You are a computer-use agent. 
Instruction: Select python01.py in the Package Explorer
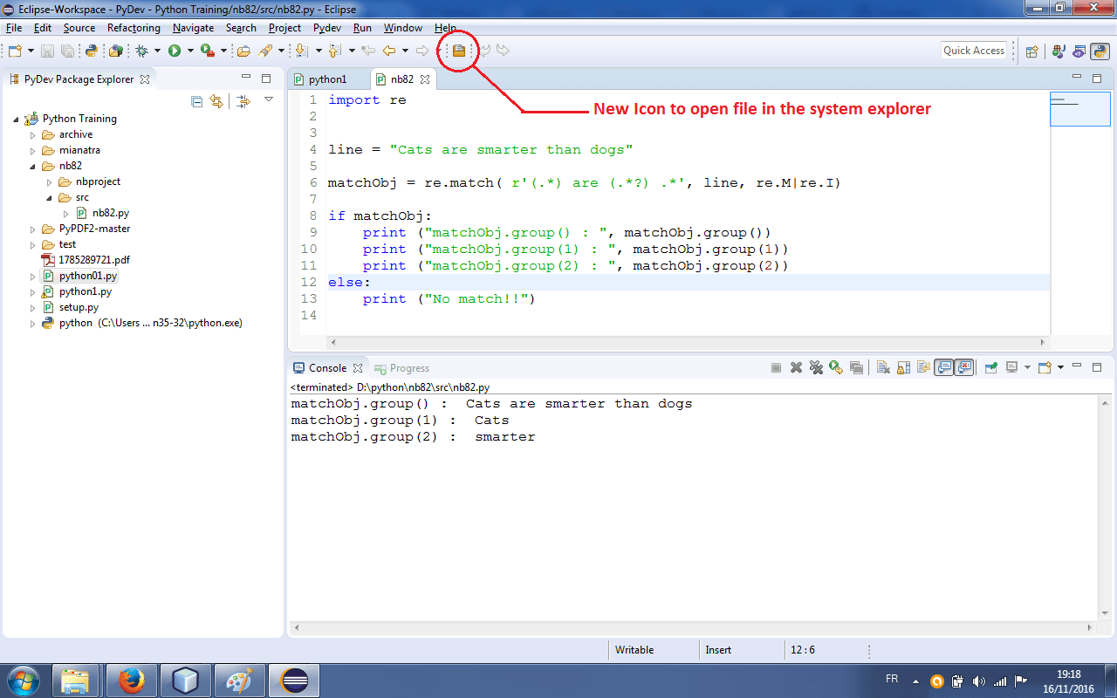(x=87, y=276)
